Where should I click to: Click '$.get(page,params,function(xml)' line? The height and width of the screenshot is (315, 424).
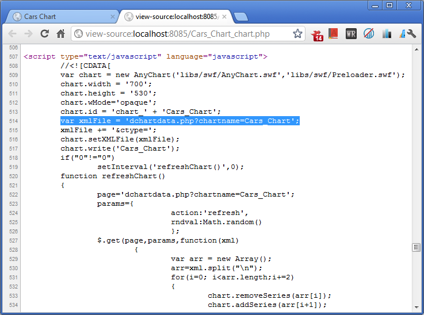168,240
